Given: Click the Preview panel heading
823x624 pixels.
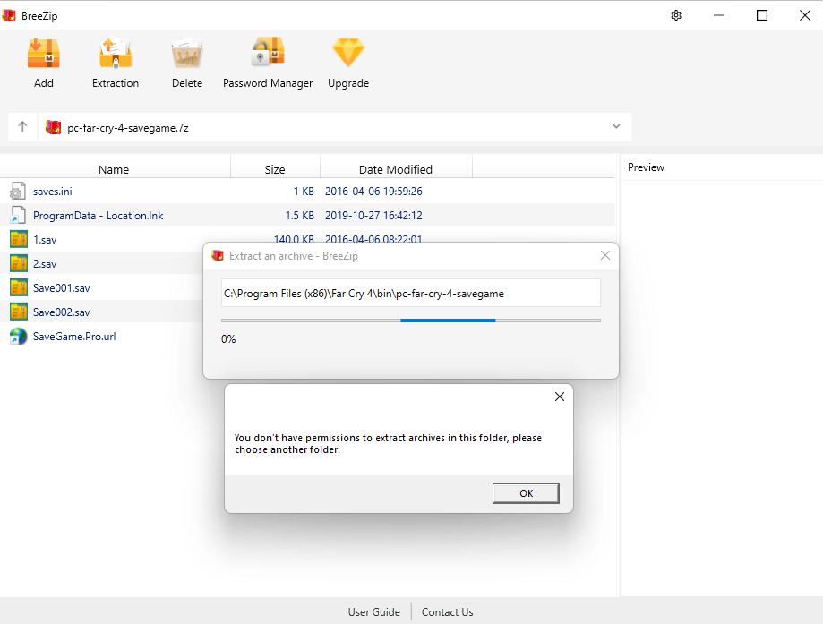Looking at the screenshot, I should (x=646, y=167).
